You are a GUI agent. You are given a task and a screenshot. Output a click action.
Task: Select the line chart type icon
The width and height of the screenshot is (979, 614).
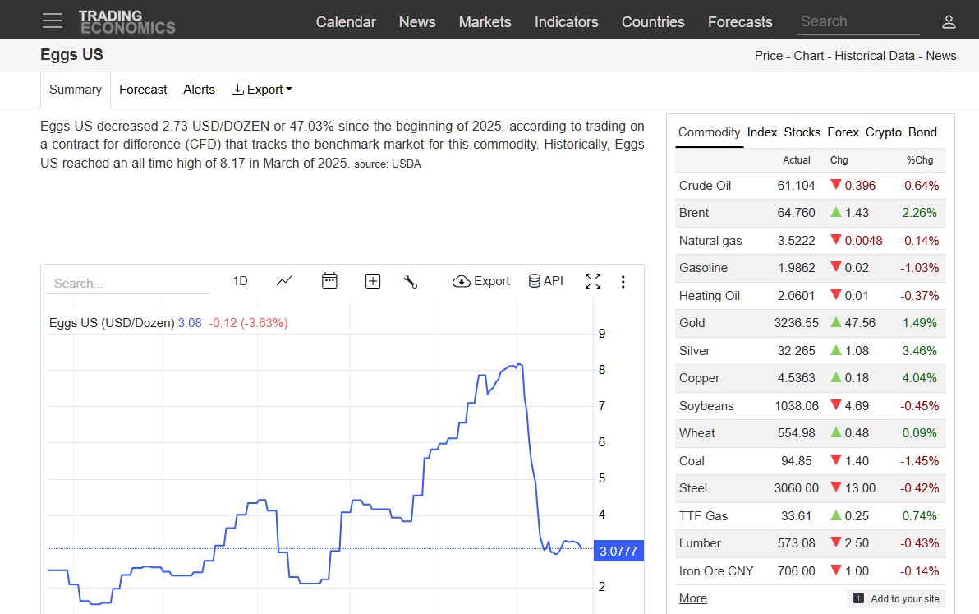pyautogui.click(x=284, y=281)
